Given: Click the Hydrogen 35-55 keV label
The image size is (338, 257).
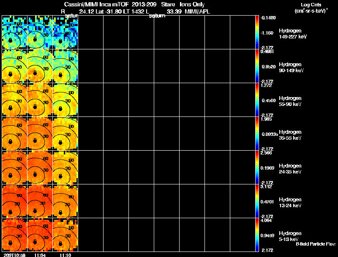Looking at the screenshot, I should (x=290, y=135).
